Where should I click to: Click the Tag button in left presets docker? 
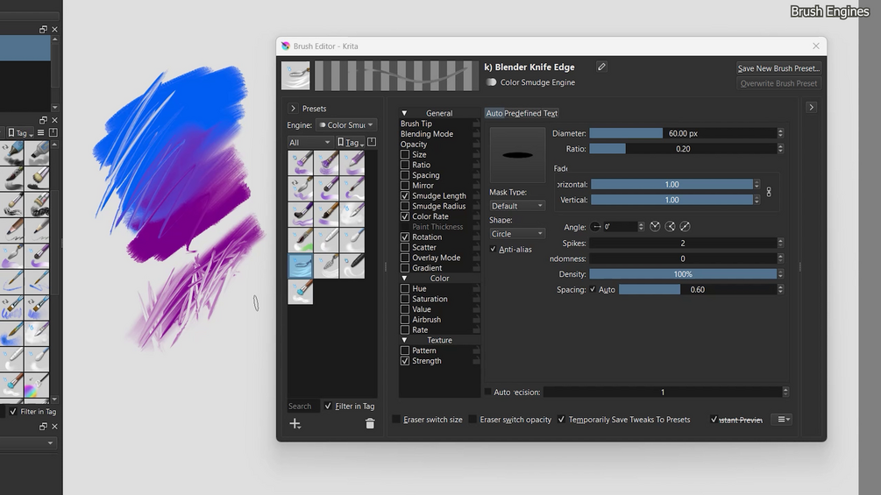click(x=20, y=133)
